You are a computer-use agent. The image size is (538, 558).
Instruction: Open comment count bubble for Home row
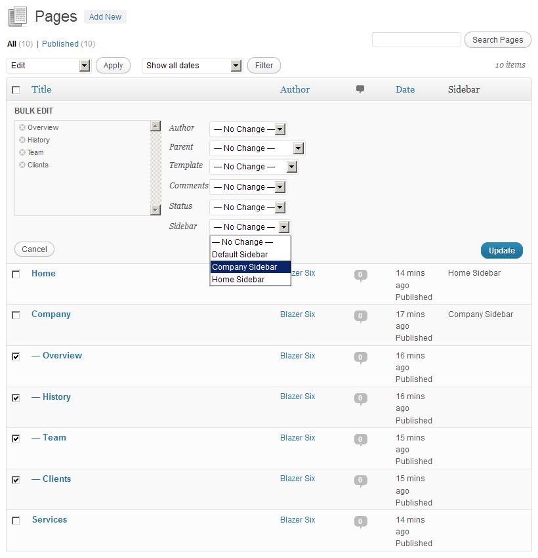coord(360,276)
